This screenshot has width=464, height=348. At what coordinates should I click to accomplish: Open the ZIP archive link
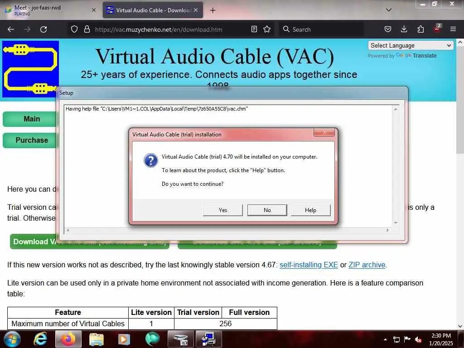click(x=367, y=265)
